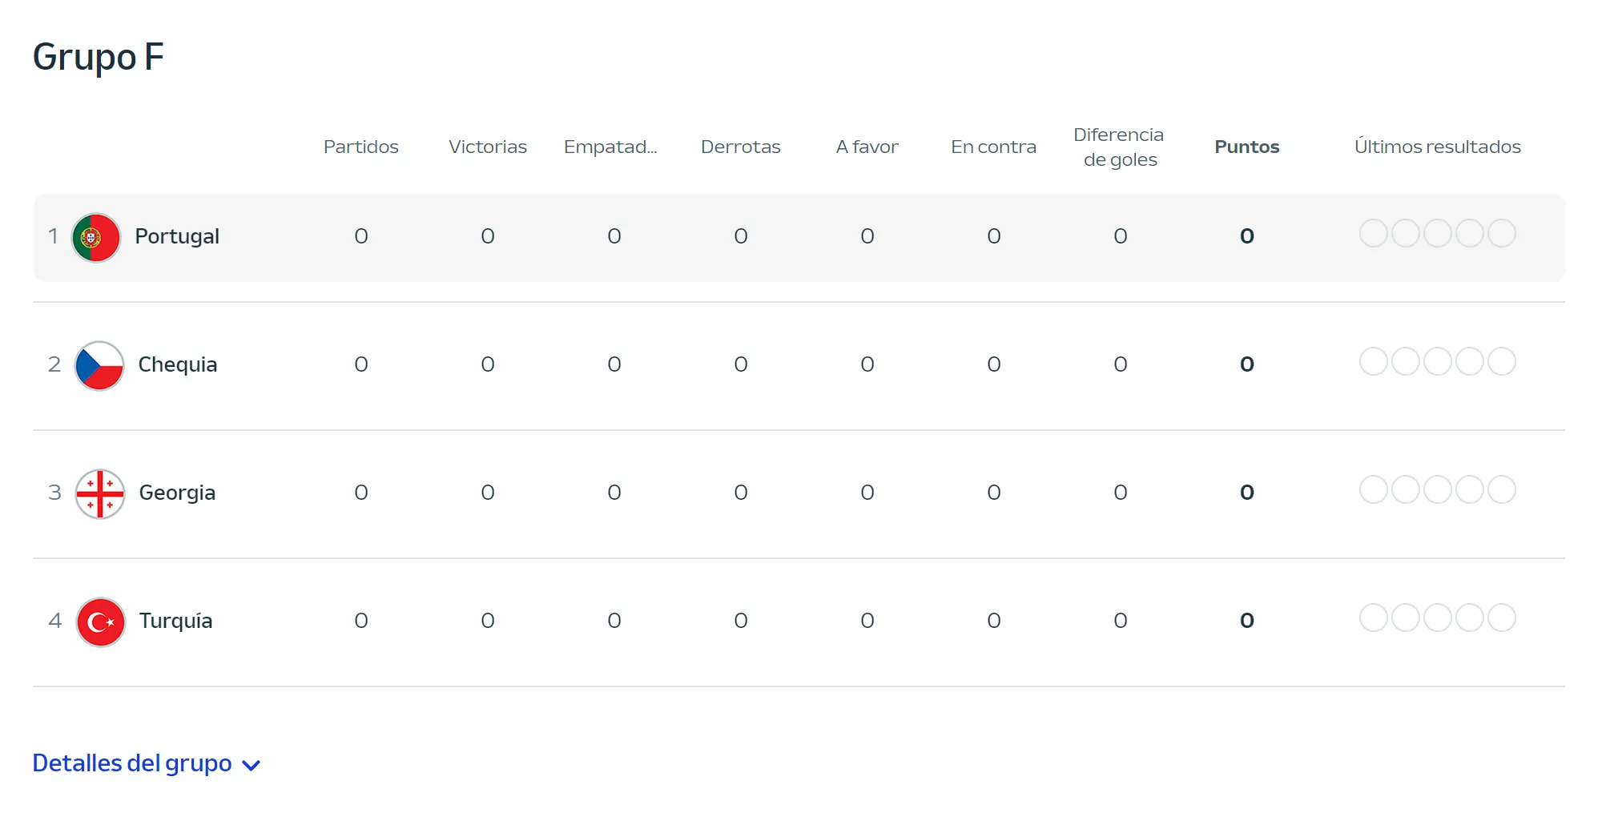Click the Grupo F heading
This screenshot has height=833, width=1606.
click(99, 57)
